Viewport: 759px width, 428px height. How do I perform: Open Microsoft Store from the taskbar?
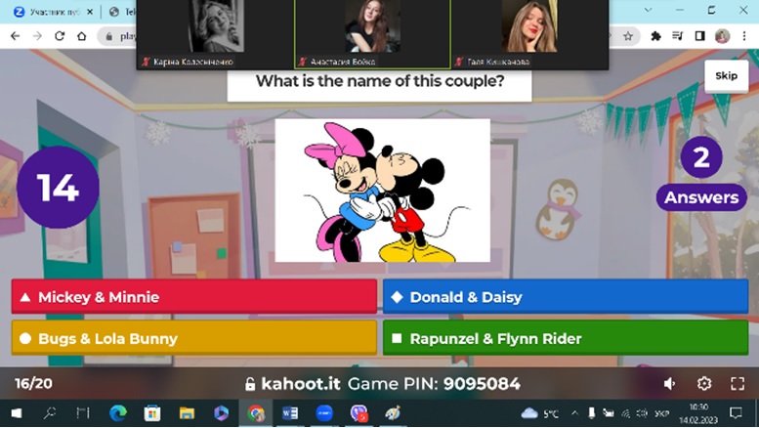pyautogui.click(x=152, y=413)
